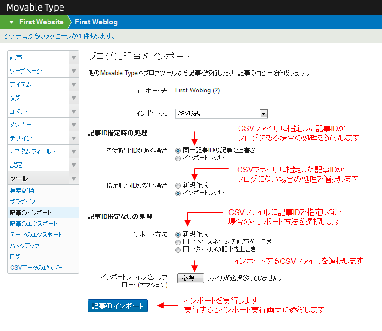The image size is (382, 331).
Task: Select 同一タイトルの記事を上書き radio button
Action: 178,250
